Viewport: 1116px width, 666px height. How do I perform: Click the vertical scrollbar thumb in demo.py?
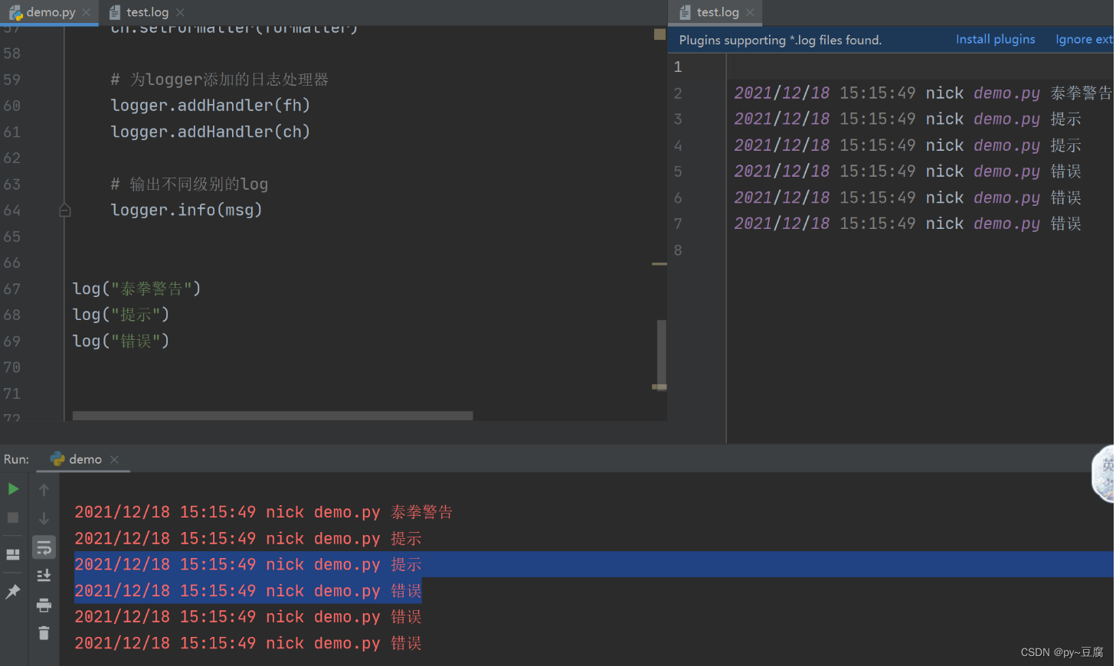[661, 354]
